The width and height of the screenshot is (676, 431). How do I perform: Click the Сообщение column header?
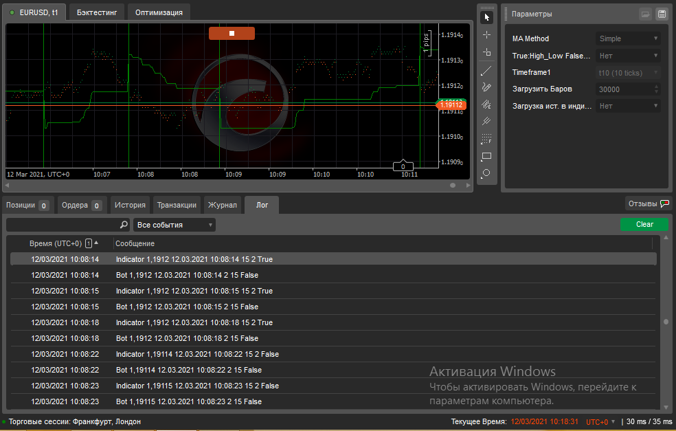coord(135,243)
